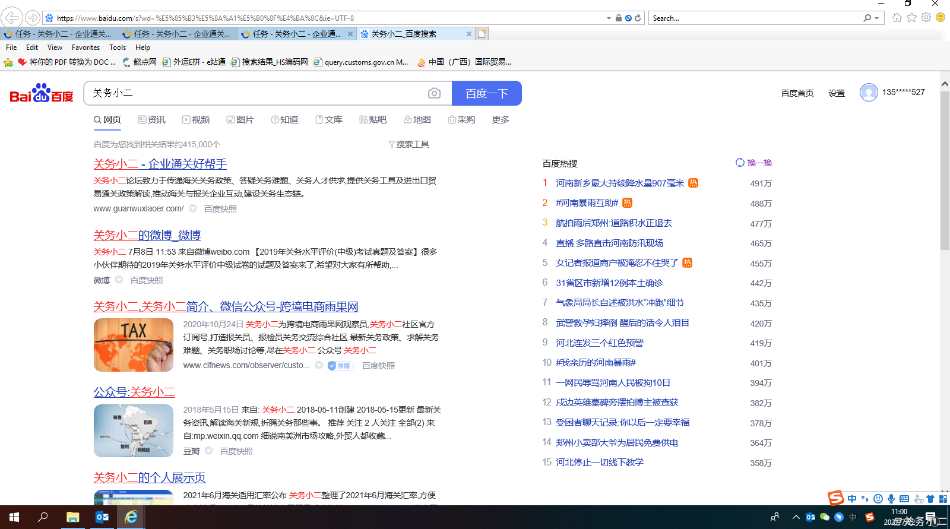Select the 地图 search category tab
Viewport: 950px width, 529px height.
click(417, 119)
